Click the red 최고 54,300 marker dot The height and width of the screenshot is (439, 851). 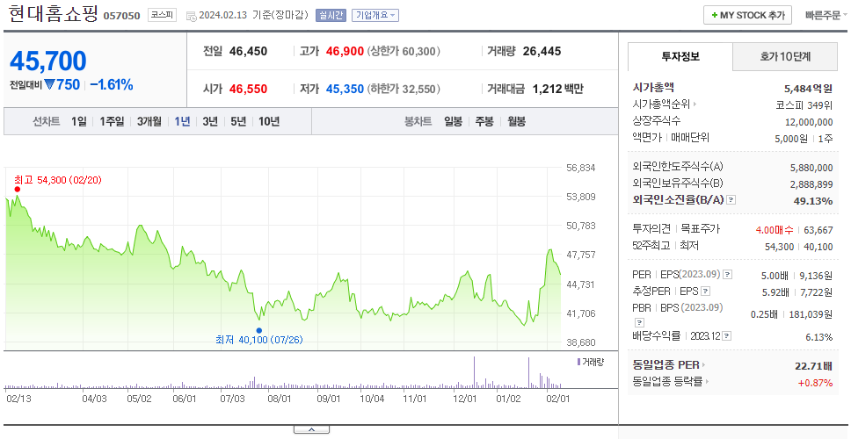click(x=18, y=189)
